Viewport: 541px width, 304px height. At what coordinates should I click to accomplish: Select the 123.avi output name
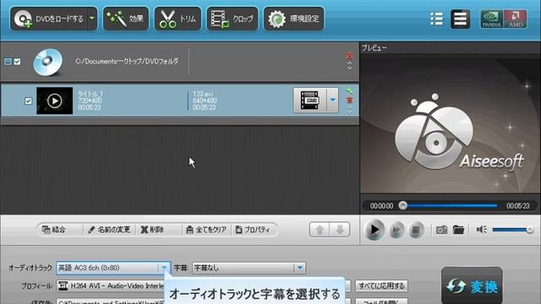203,94
